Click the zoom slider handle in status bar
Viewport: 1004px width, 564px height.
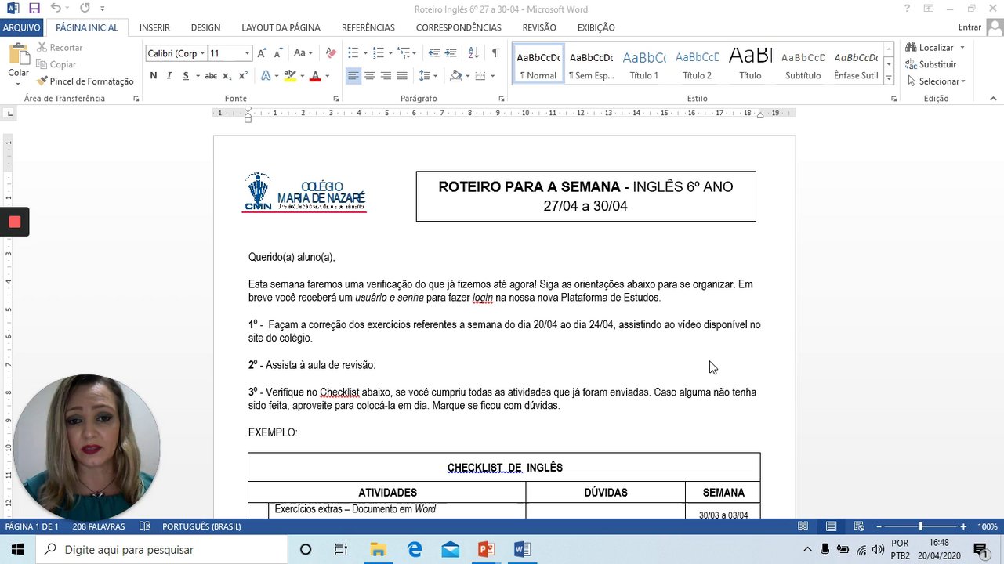(x=921, y=526)
